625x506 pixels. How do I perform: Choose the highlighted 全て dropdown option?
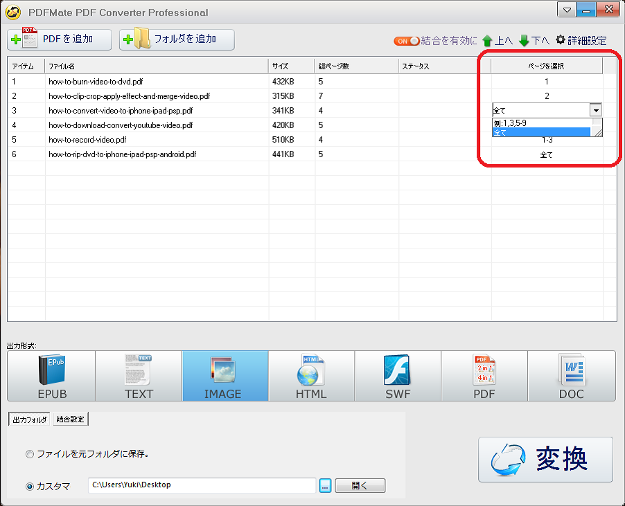click(542, 132)
